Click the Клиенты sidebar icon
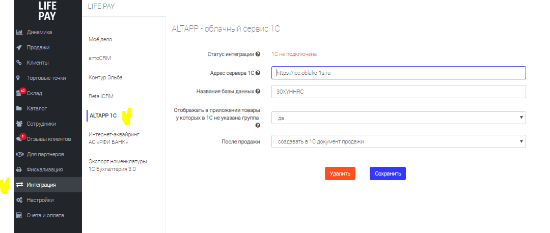Viewport: 550px width, 233px height. (20, 63)
